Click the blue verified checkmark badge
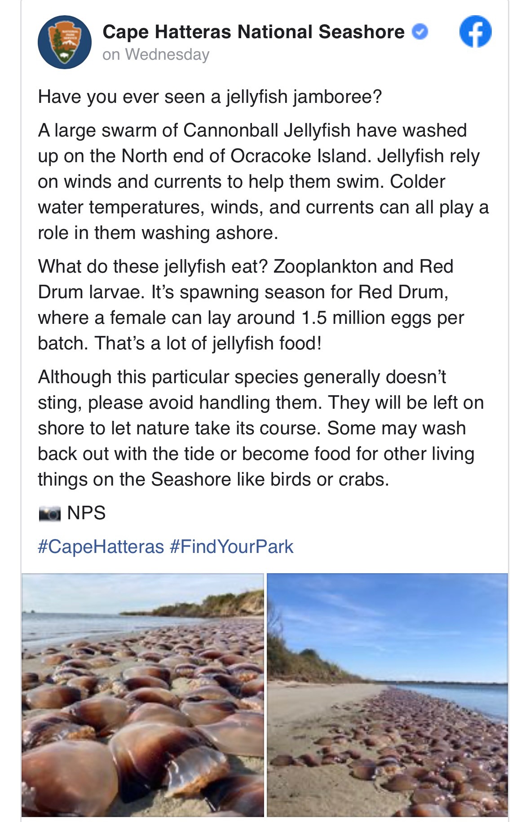The image size is (521, 822). pyautogui.click(x=420, y=32)
